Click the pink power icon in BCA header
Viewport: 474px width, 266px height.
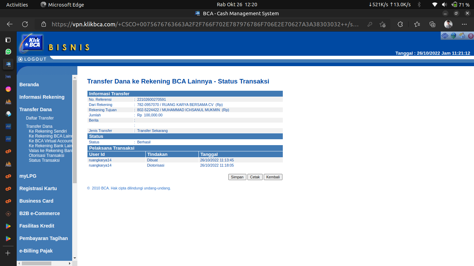click(x=471, y=36)
